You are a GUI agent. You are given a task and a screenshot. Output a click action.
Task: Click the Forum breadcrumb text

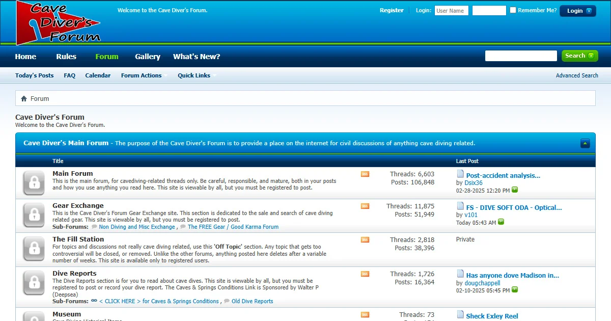tap(40, 99)
